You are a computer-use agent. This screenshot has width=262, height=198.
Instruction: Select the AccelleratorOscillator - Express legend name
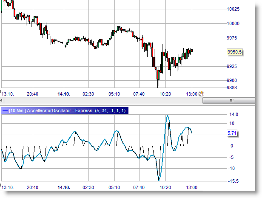point(60,110)
